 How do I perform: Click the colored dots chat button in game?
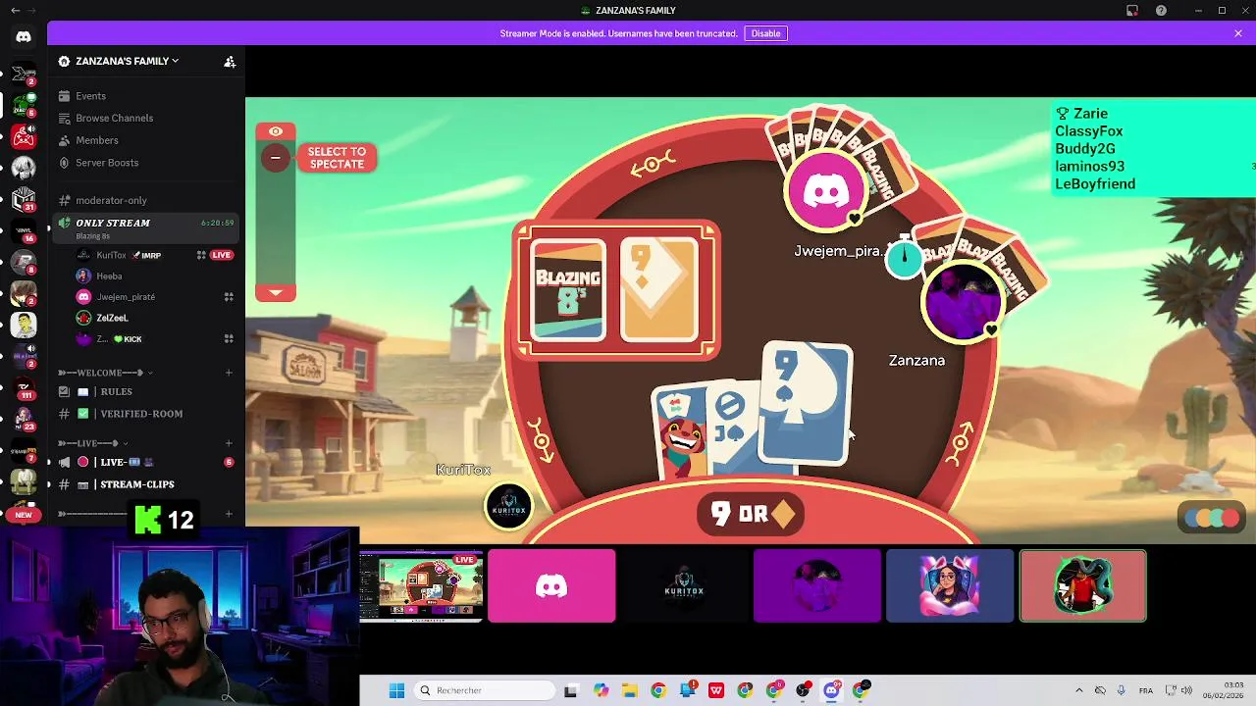click(x=1212, y=519)
